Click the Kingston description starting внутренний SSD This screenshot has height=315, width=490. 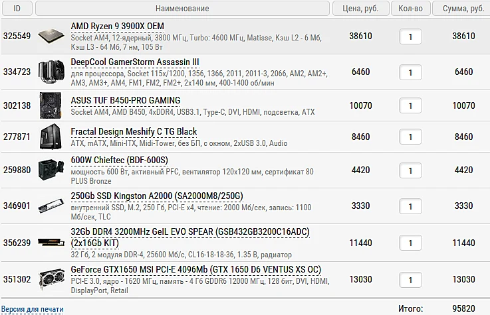coord(191,212)
